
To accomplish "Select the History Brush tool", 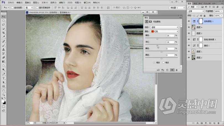I will 4,53.
